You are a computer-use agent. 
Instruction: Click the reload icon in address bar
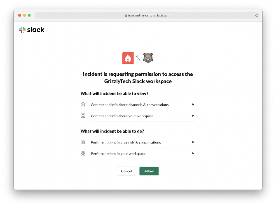click(257, 16)
